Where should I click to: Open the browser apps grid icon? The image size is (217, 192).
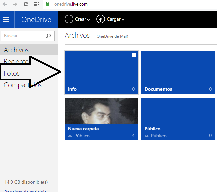(37, 4)
